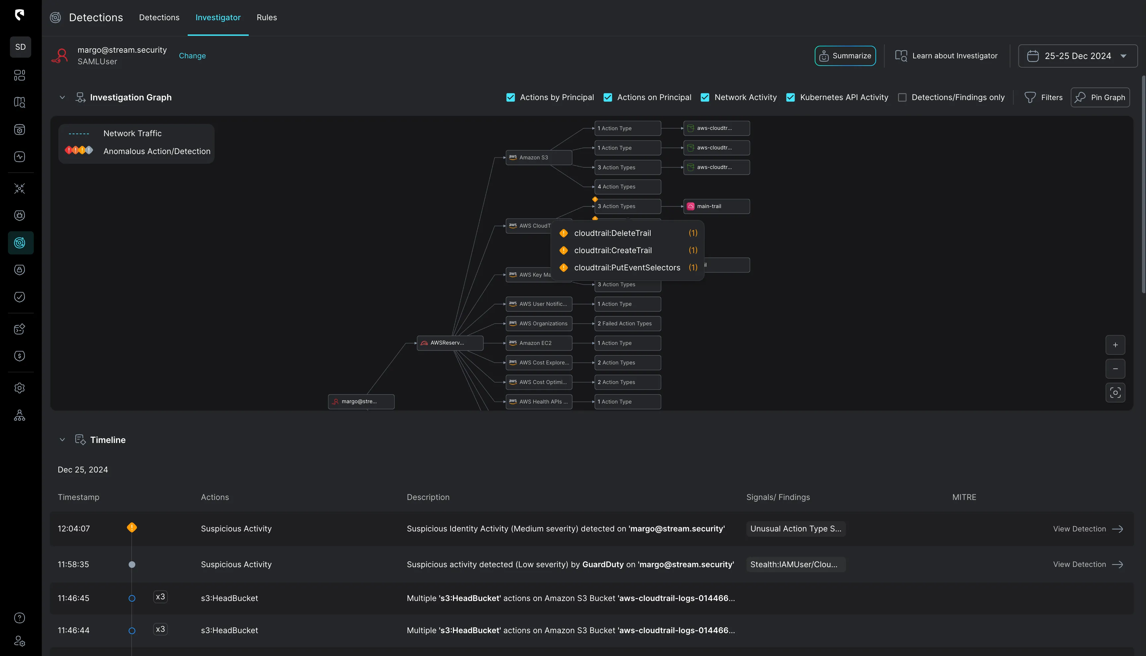Open the 25-25 Dec 2024 date dropdown

tap(1077, 56)
